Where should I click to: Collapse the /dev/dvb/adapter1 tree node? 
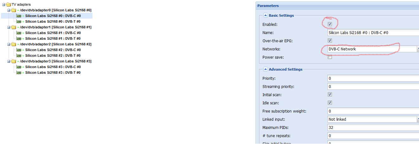[x=9, y=27]
